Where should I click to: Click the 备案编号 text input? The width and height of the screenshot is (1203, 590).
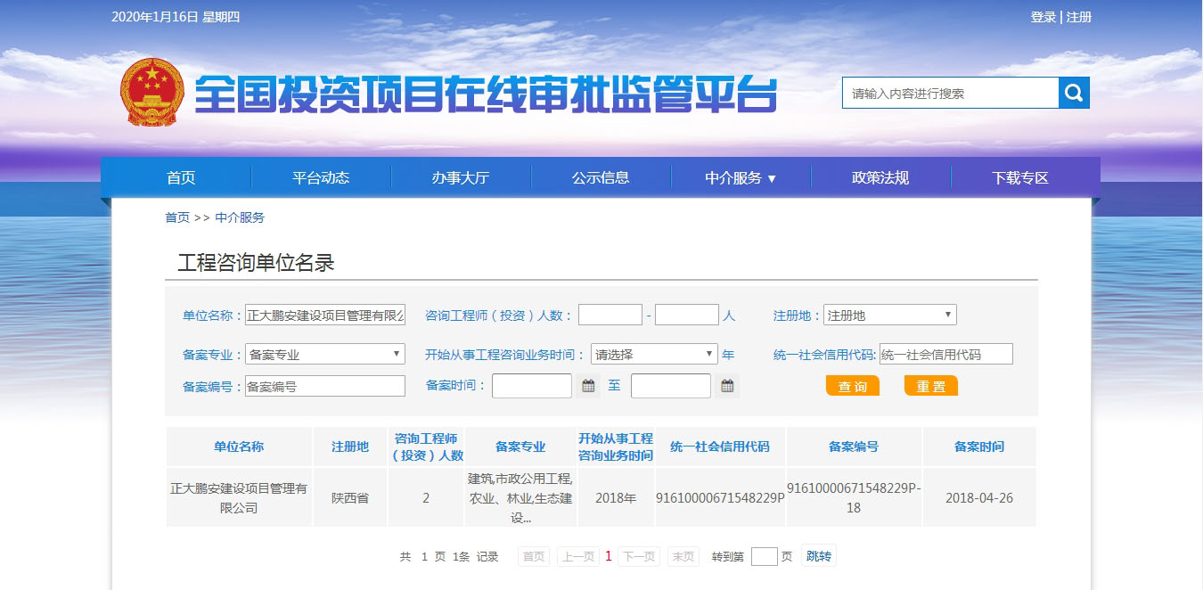pos(324,386)
